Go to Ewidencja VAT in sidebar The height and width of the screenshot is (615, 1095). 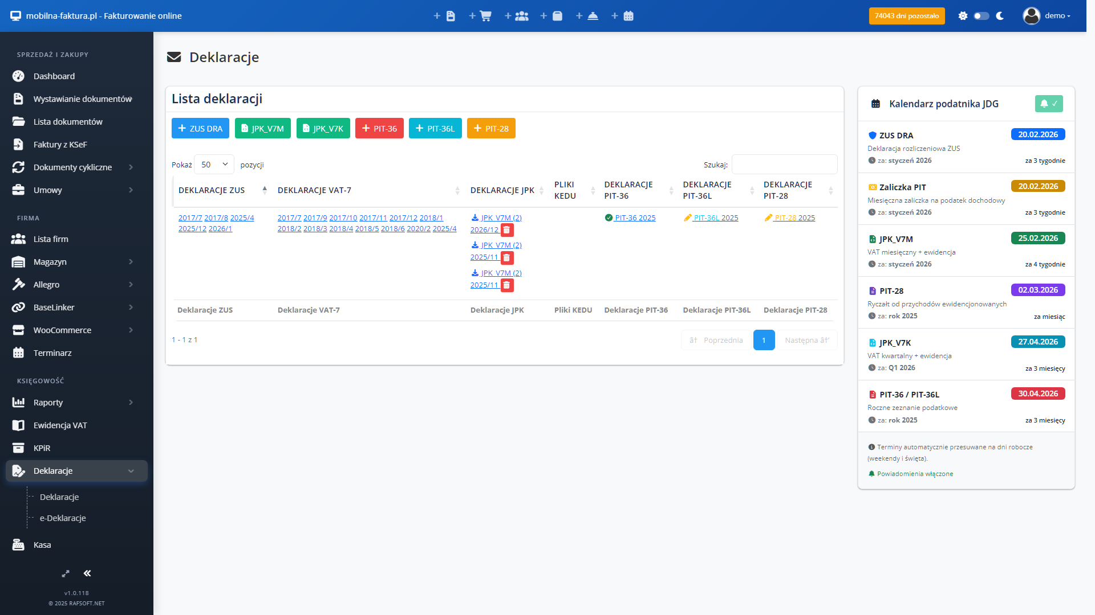(60, 425)
